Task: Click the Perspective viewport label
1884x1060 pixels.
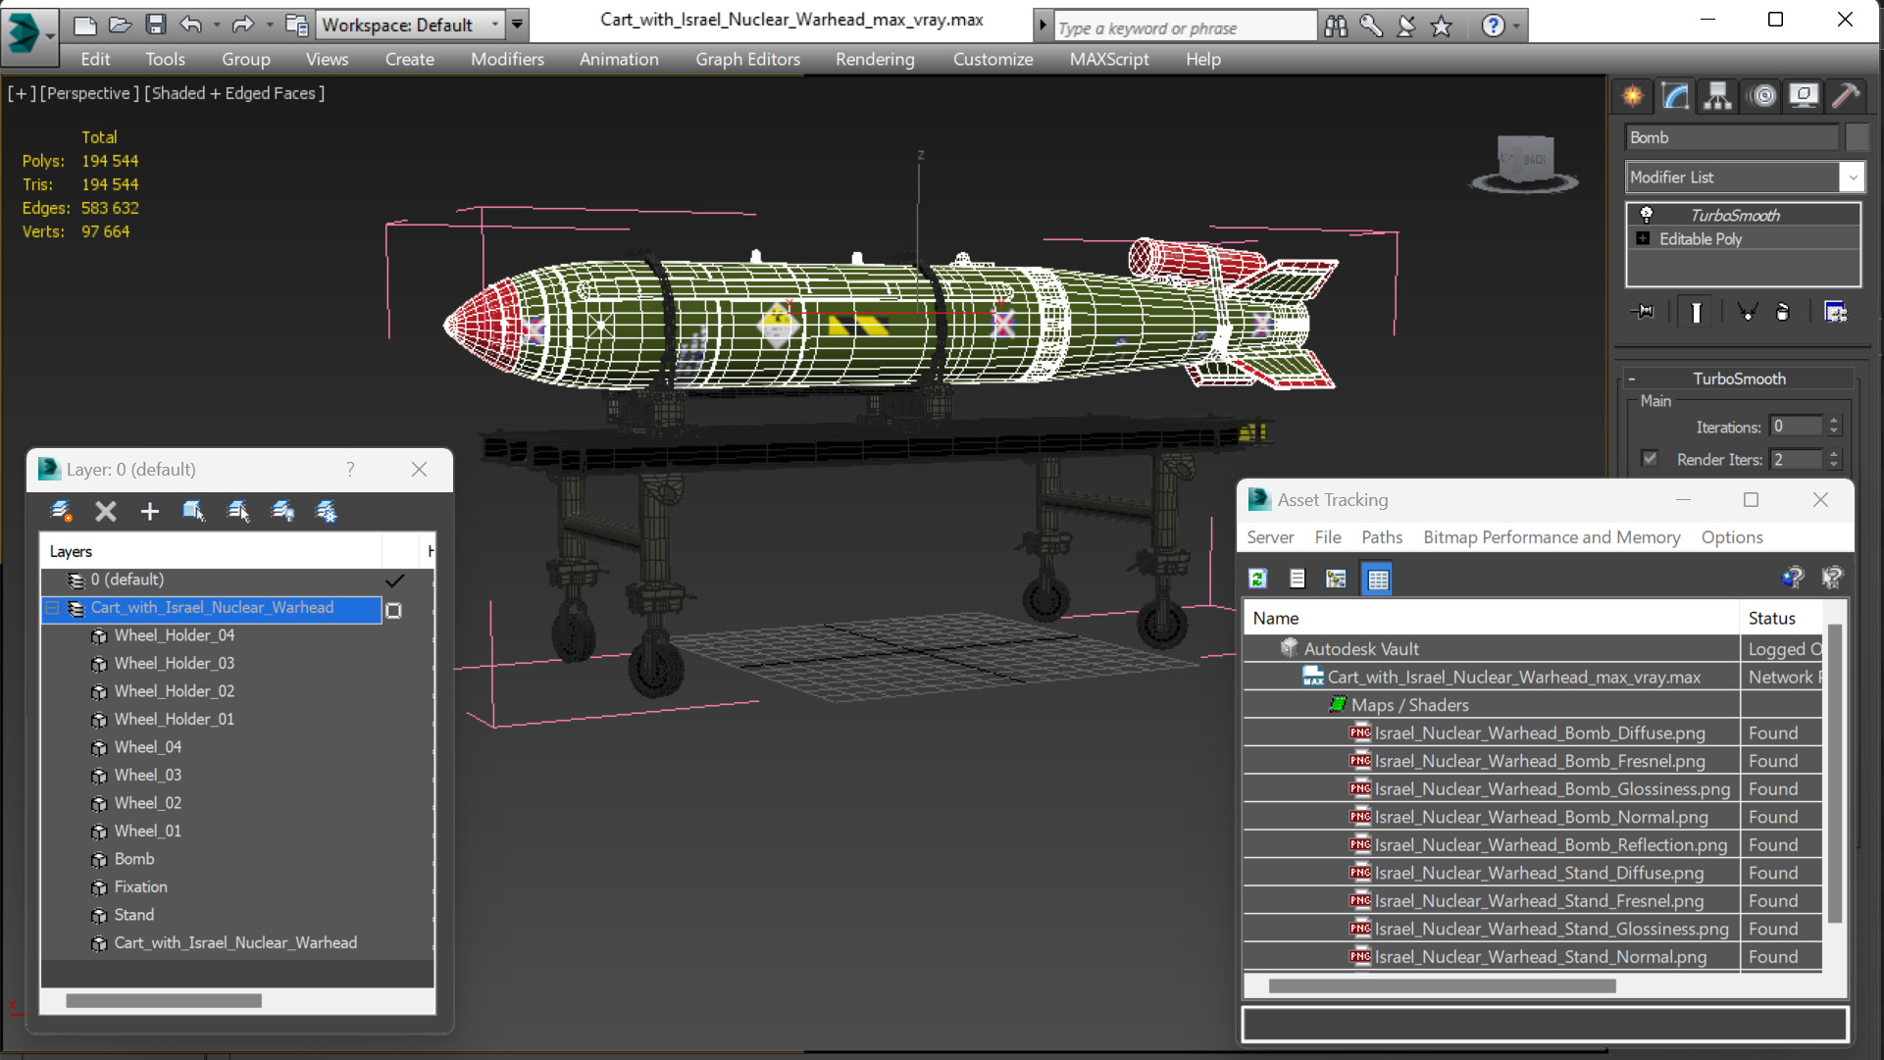Action: [x=88, y=93]
